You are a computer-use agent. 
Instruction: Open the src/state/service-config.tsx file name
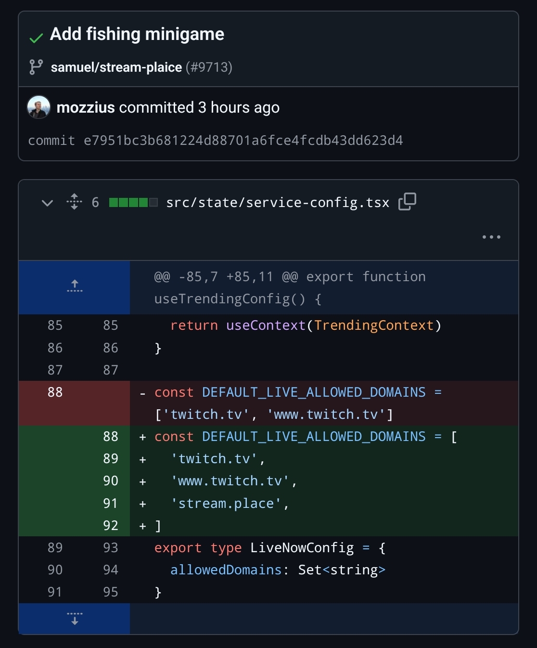[278, 203]
